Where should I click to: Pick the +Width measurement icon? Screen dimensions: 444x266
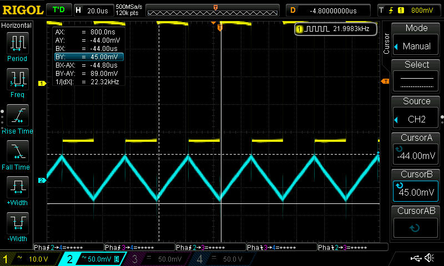[x=17, y=191]
